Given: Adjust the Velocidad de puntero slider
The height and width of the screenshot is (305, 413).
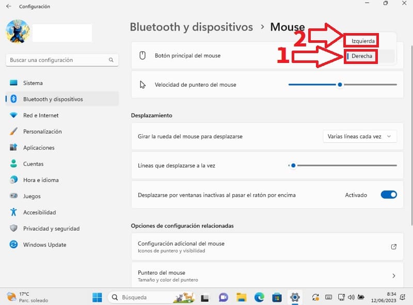Looking at the screenshot, I should pyautogui.click(x=339, y=83).
